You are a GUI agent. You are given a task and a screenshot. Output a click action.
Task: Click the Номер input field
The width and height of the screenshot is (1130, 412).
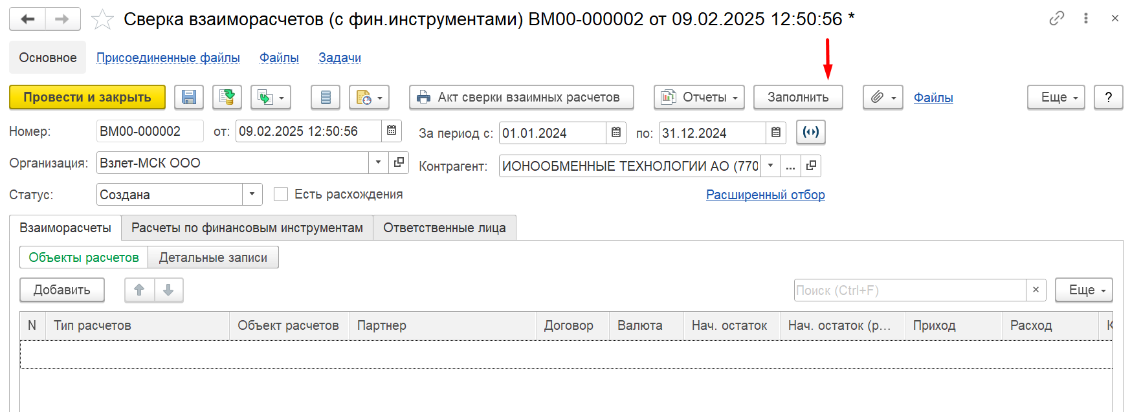click(150, 131)
